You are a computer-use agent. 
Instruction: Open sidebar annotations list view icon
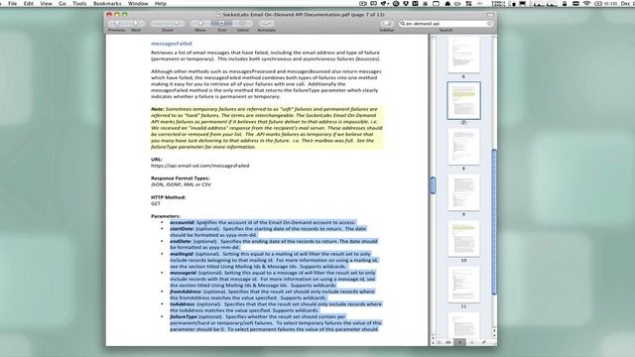pyautogui.click(x=472, y=342)
